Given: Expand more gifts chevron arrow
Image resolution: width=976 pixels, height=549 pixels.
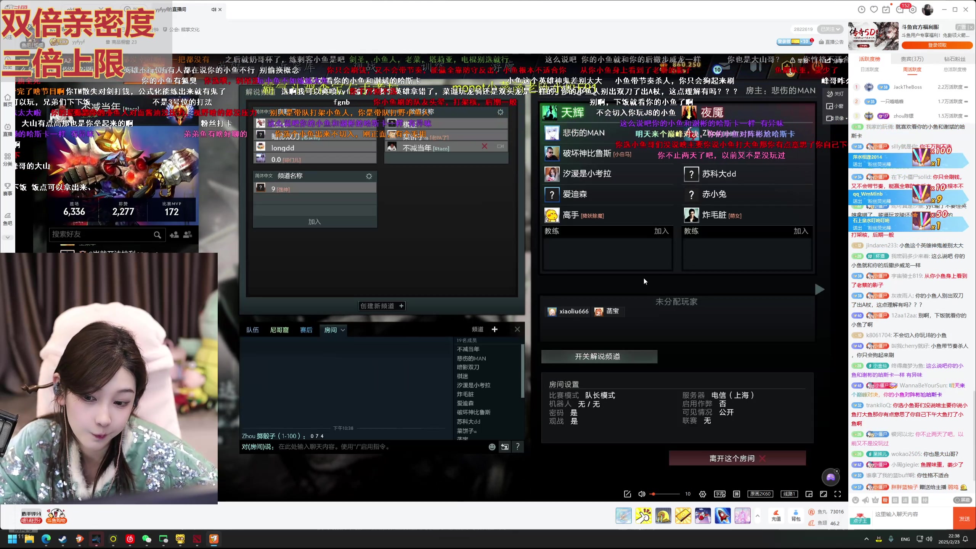Looking at the screenshot, I should pos(758,516).
